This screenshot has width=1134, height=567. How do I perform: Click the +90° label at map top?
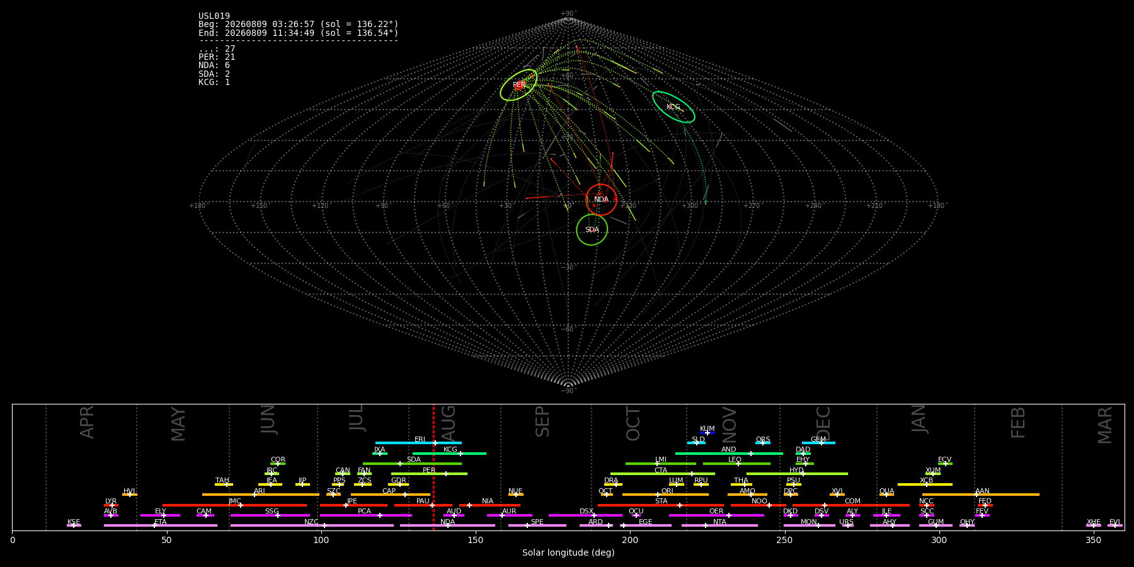(568, 14)
